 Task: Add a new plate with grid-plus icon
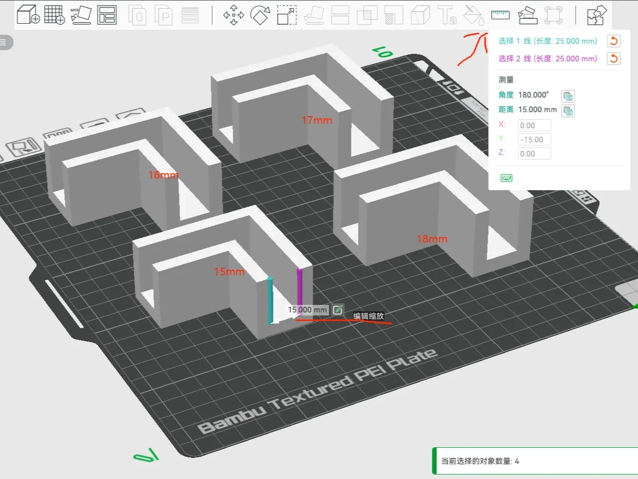[x=55, y=15]
